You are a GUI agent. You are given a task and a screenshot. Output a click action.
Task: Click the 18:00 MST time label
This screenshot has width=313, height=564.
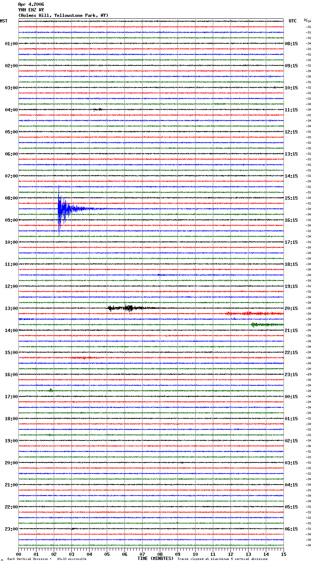point(11,419)
